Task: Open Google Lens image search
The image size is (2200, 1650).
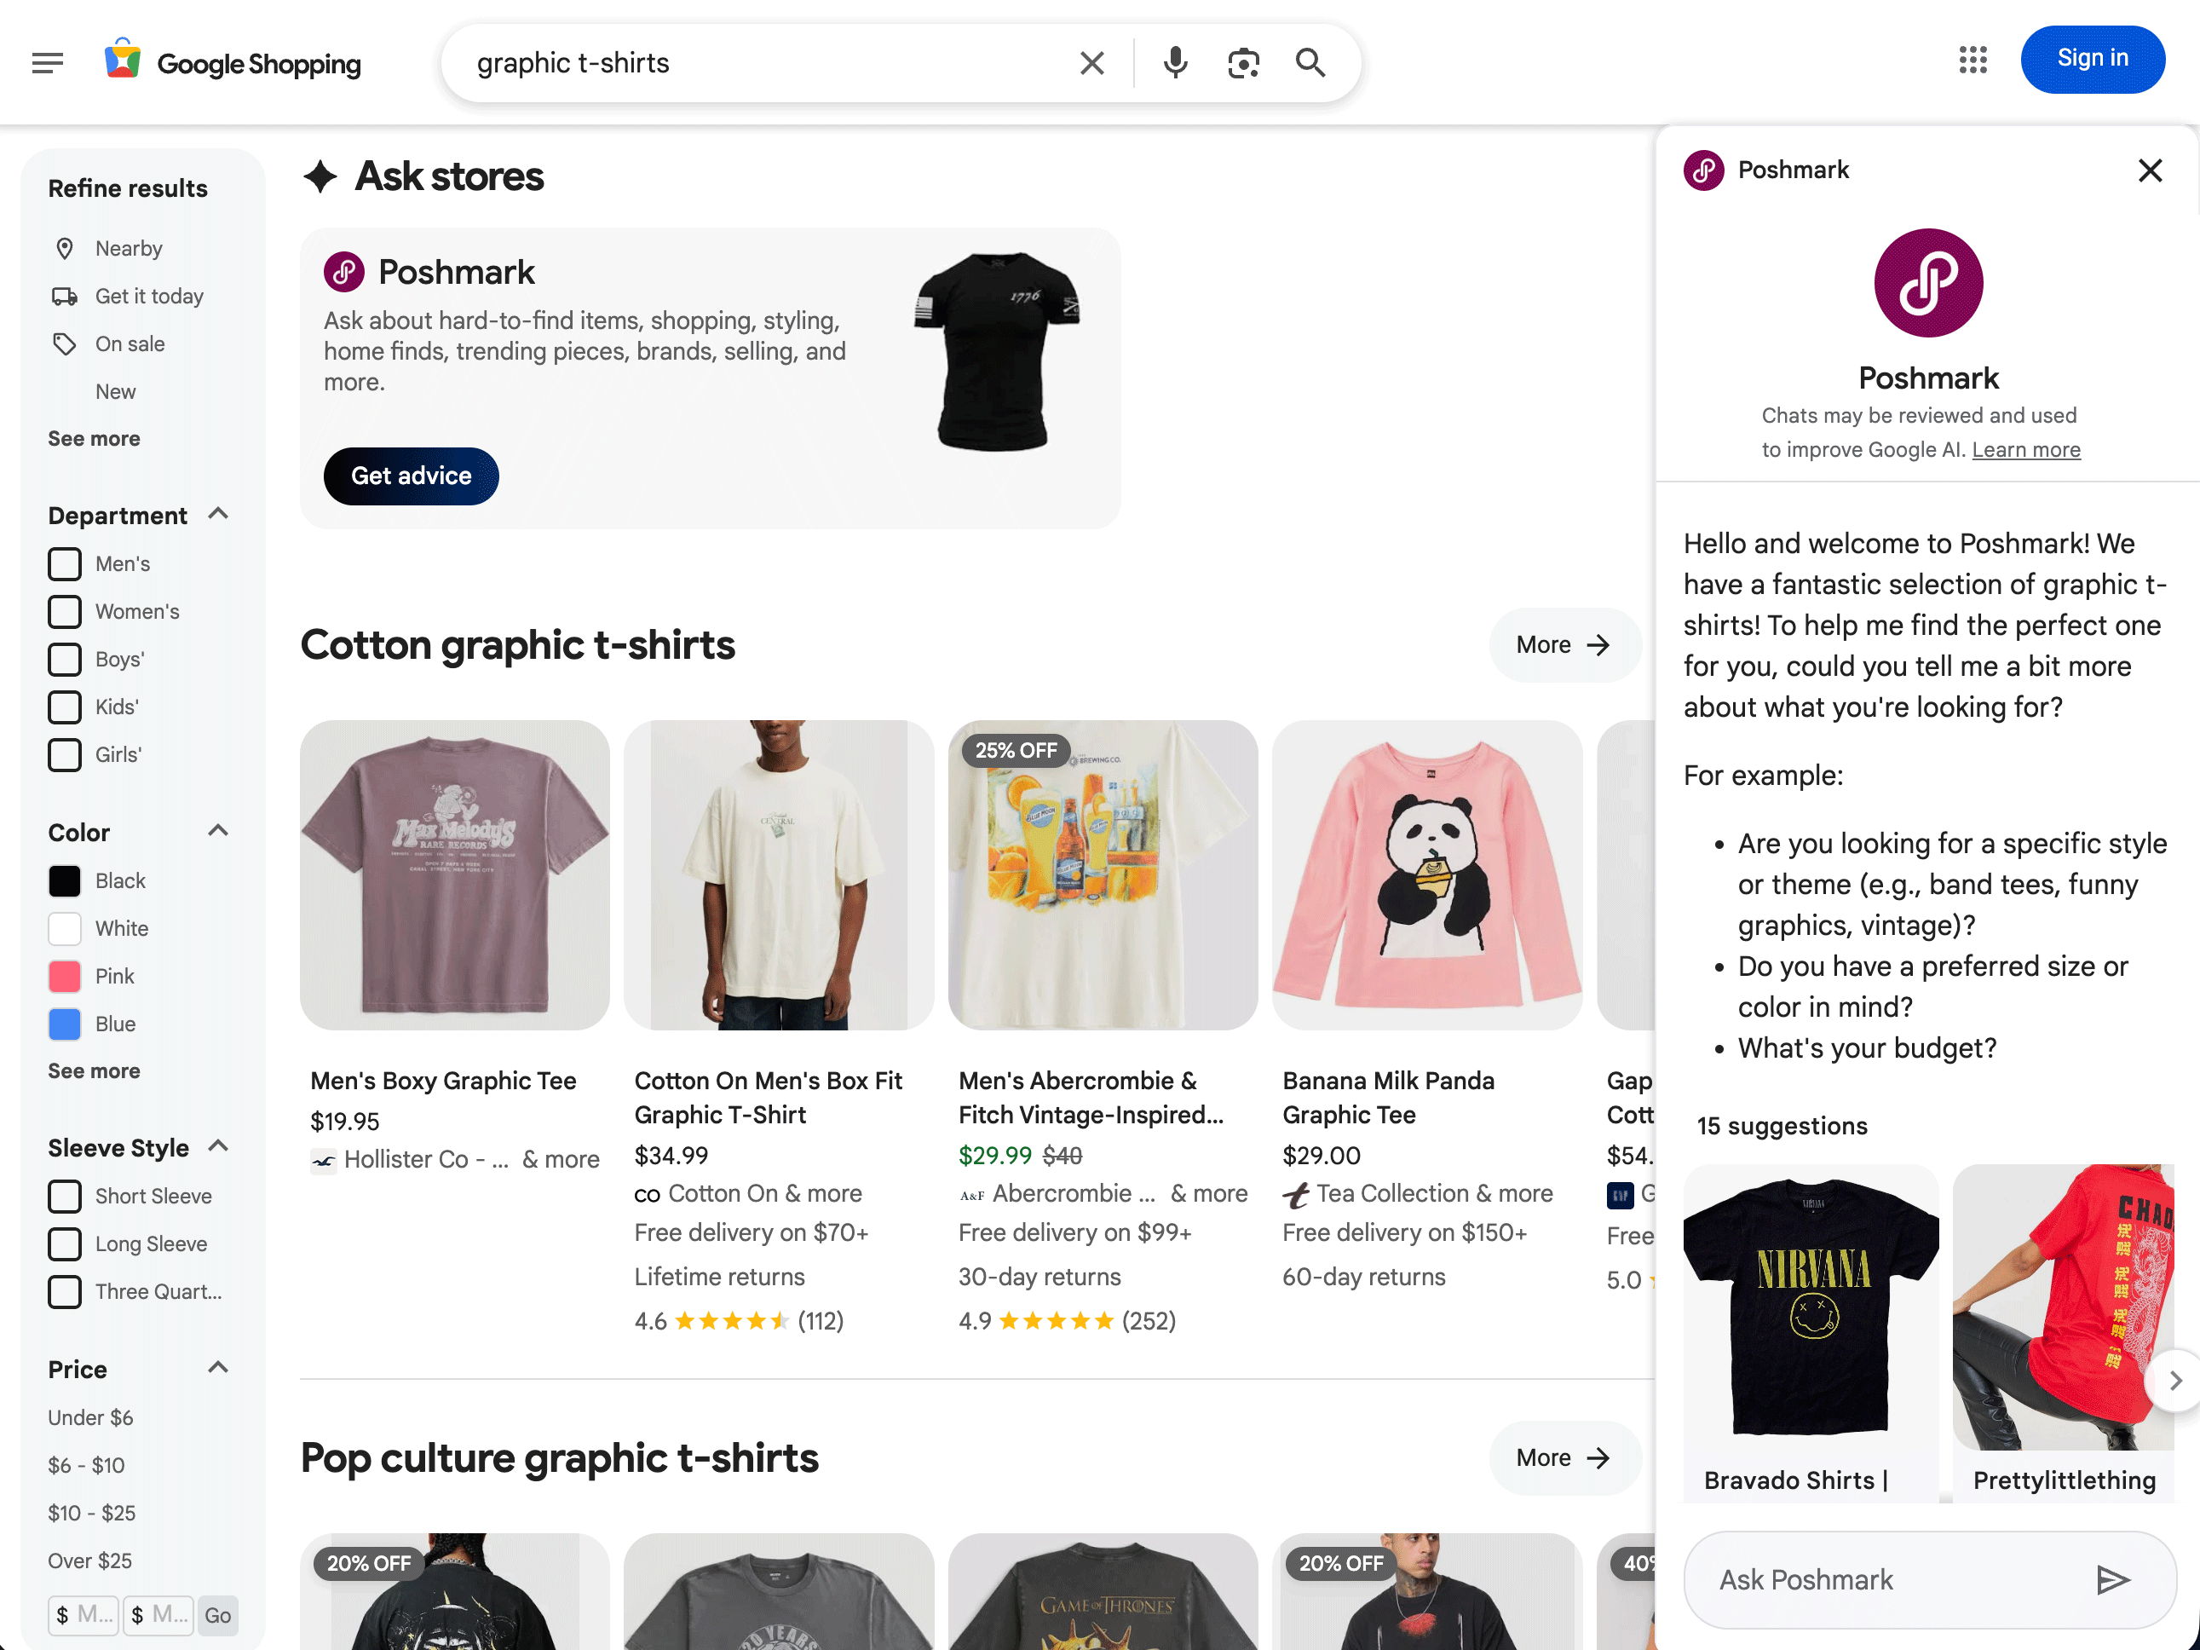Action: 1242,61
